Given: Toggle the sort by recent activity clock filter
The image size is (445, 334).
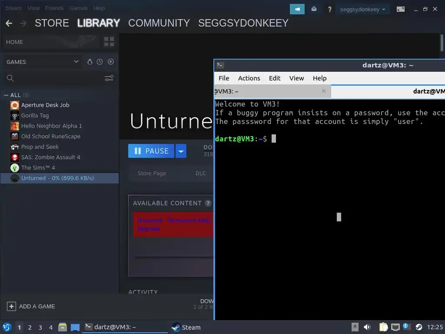Looking at the screenshot, I should [x=100, y=62].
